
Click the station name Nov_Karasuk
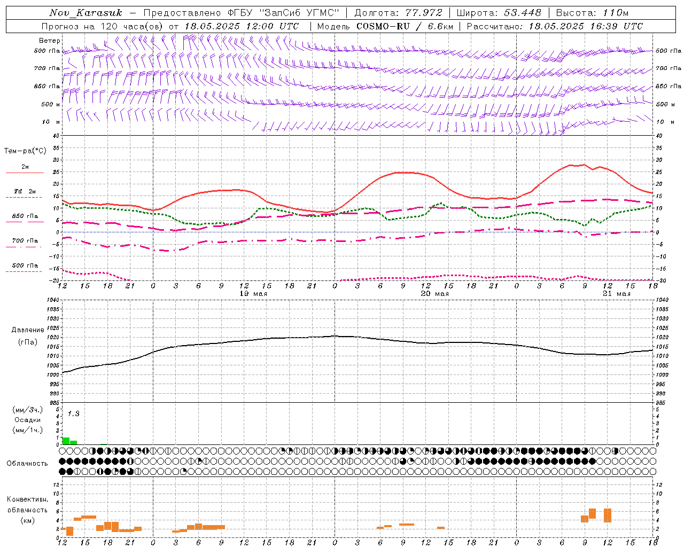(85, 13)
